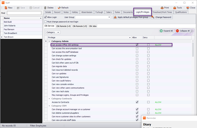Viewport: 197px width, 128px height.
Task: Click Apply default privileges from group
Action: pyautogui.click(x=131, y=17)
